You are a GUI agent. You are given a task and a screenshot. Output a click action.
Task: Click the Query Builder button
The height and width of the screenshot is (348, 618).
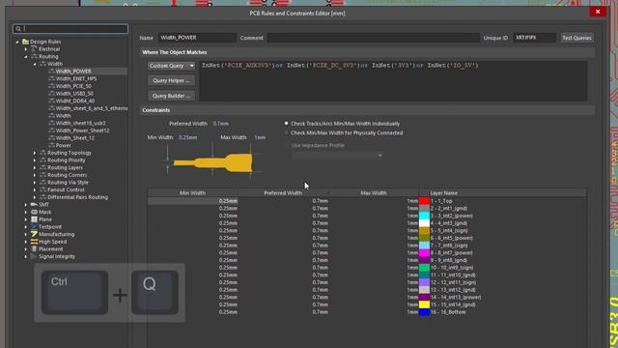point(171,96)
